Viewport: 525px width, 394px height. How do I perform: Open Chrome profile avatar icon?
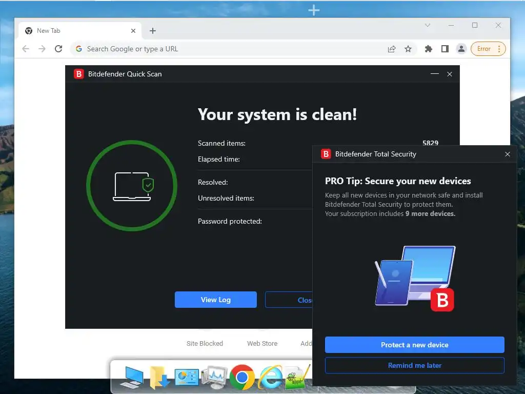461,49
